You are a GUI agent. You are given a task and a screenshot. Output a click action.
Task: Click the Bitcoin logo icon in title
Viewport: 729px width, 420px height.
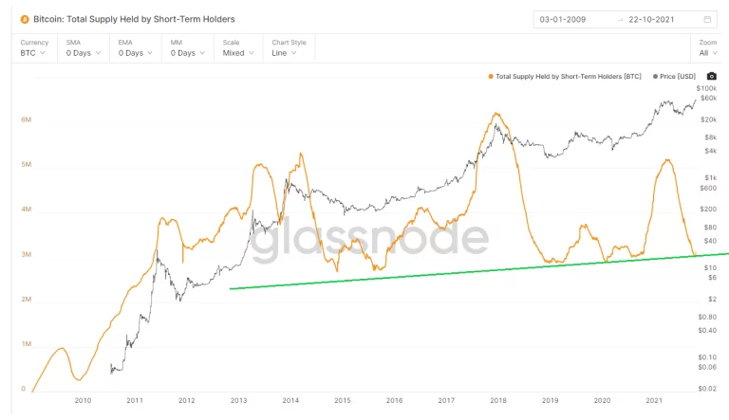[x=25, y=19]
